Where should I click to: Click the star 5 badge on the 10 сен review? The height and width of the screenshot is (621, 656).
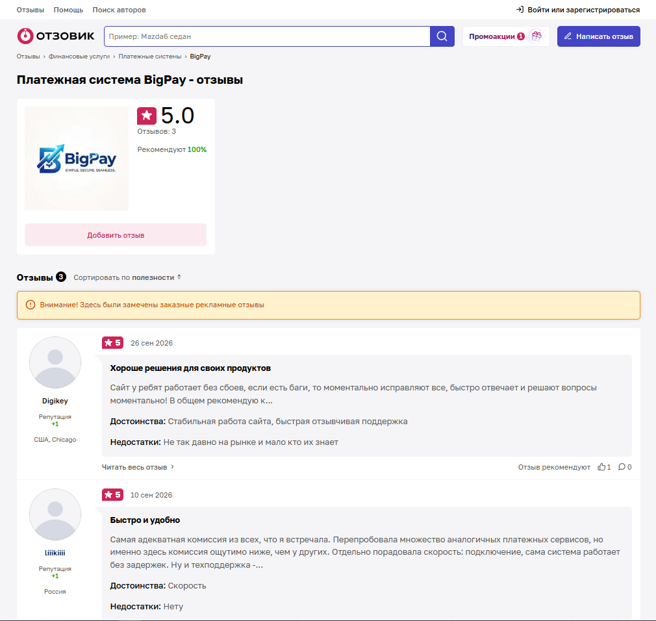112,494
